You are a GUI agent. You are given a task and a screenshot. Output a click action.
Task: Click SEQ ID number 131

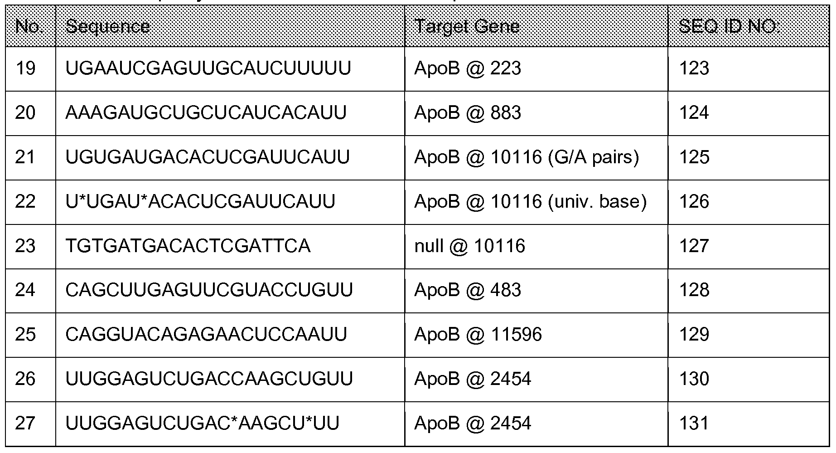pos(694,423)
